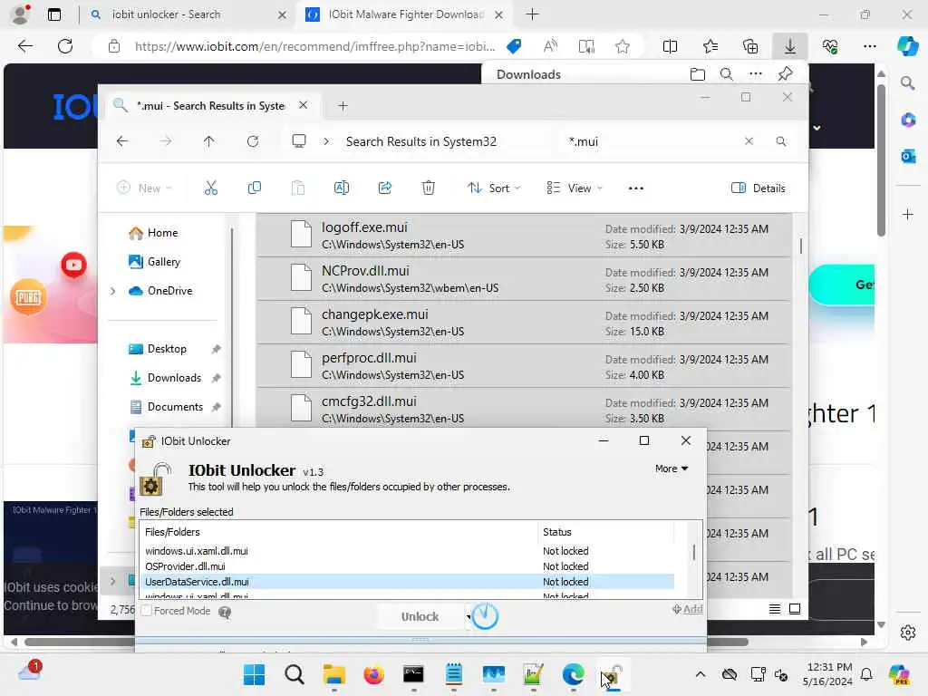Open the See more (three dots) Explorer menu
928x696 pixels.
coord(635,188)
